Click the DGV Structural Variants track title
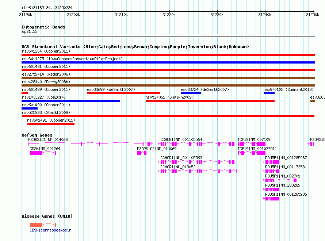 point(135,47)
